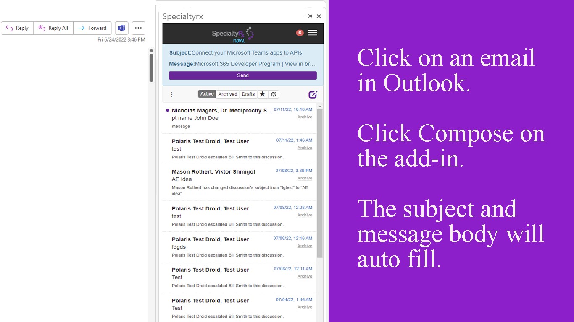Click the purple Send button

click(243, 75)
